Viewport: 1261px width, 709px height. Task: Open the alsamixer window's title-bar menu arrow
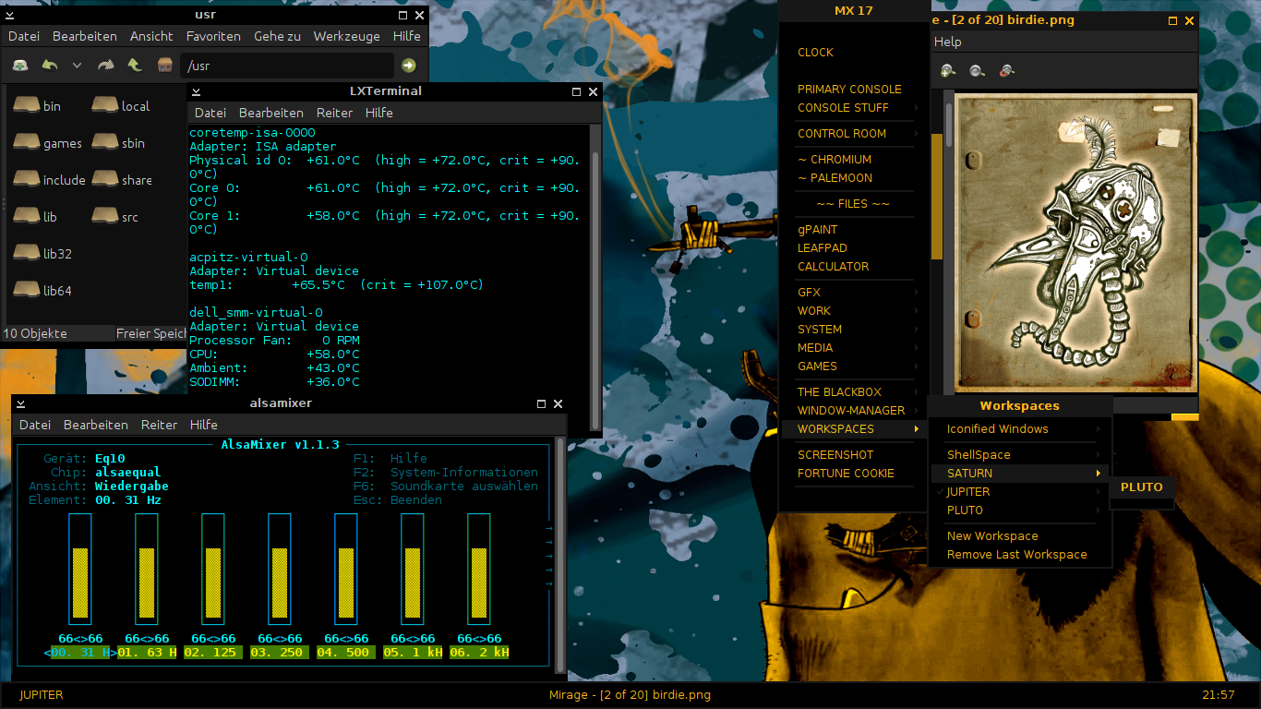pyautogui.click(x=20, y=403)
